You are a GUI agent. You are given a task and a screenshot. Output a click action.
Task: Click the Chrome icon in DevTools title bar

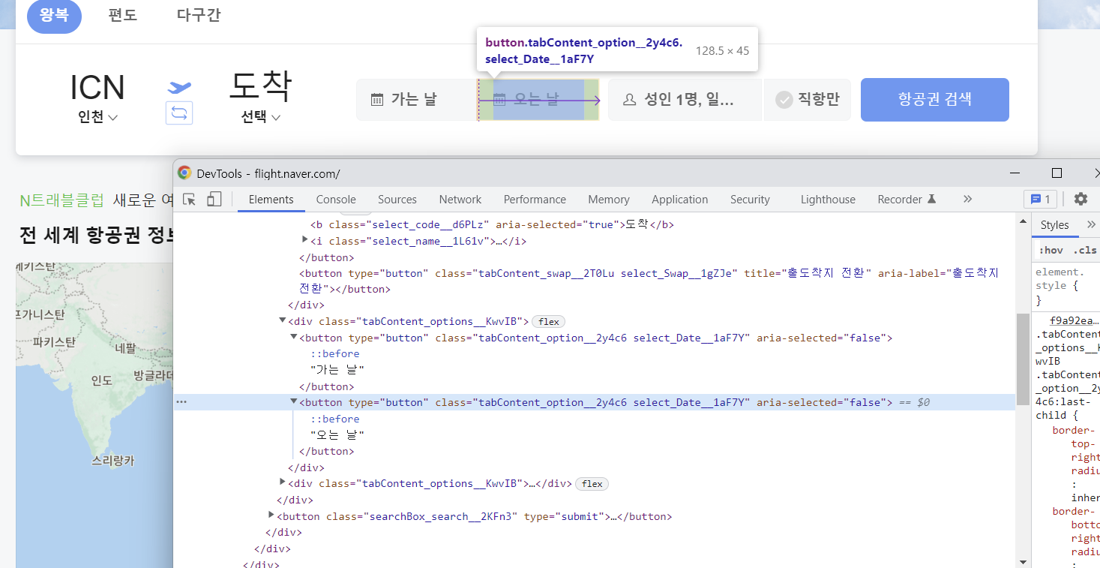click(184, 173)
